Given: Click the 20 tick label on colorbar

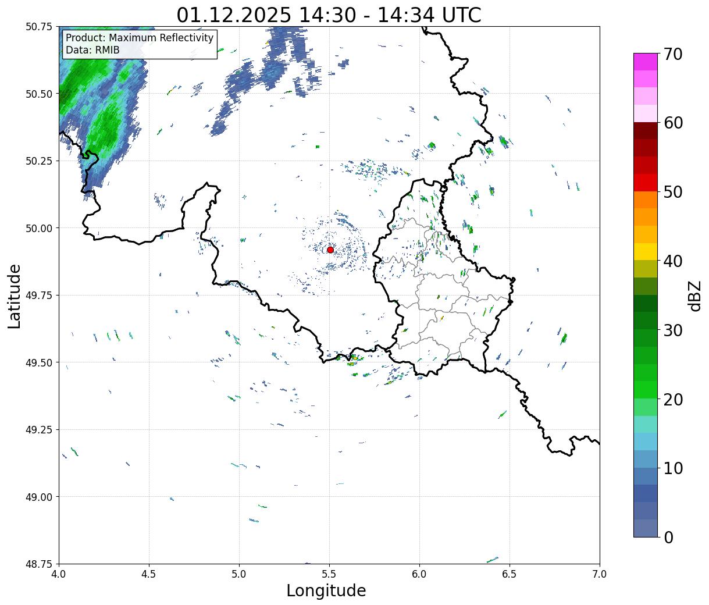Looking at the screenshot, I should (674, 399).
